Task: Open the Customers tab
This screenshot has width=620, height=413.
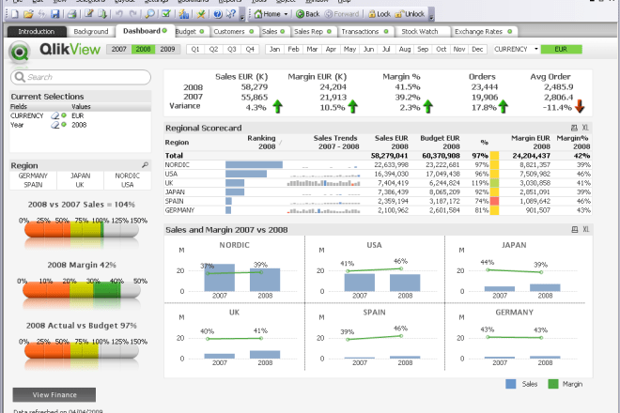Action: [x=234, y=31]
